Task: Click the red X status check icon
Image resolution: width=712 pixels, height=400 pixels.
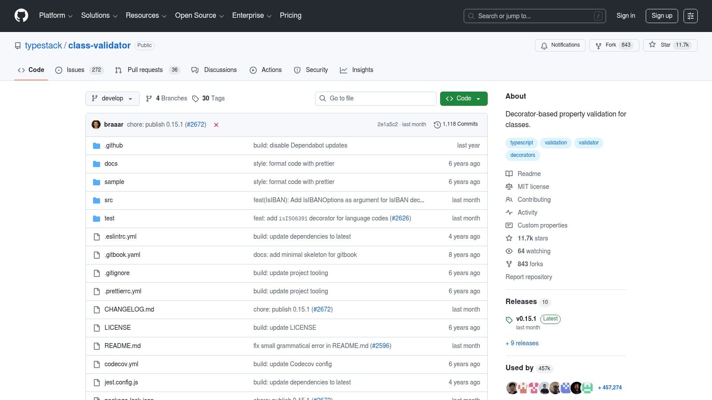Action: click(x=216, y=125)
